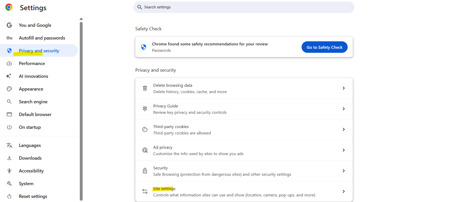The width and height of the screenshot is (452, 202).
Task: Click the Default browser window icon
Action: click(9, 114)
